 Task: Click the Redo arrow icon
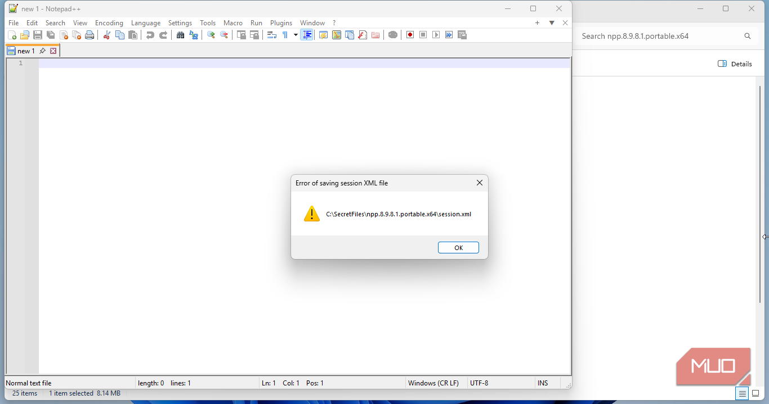pyautogui.click(x=163, y=35)
